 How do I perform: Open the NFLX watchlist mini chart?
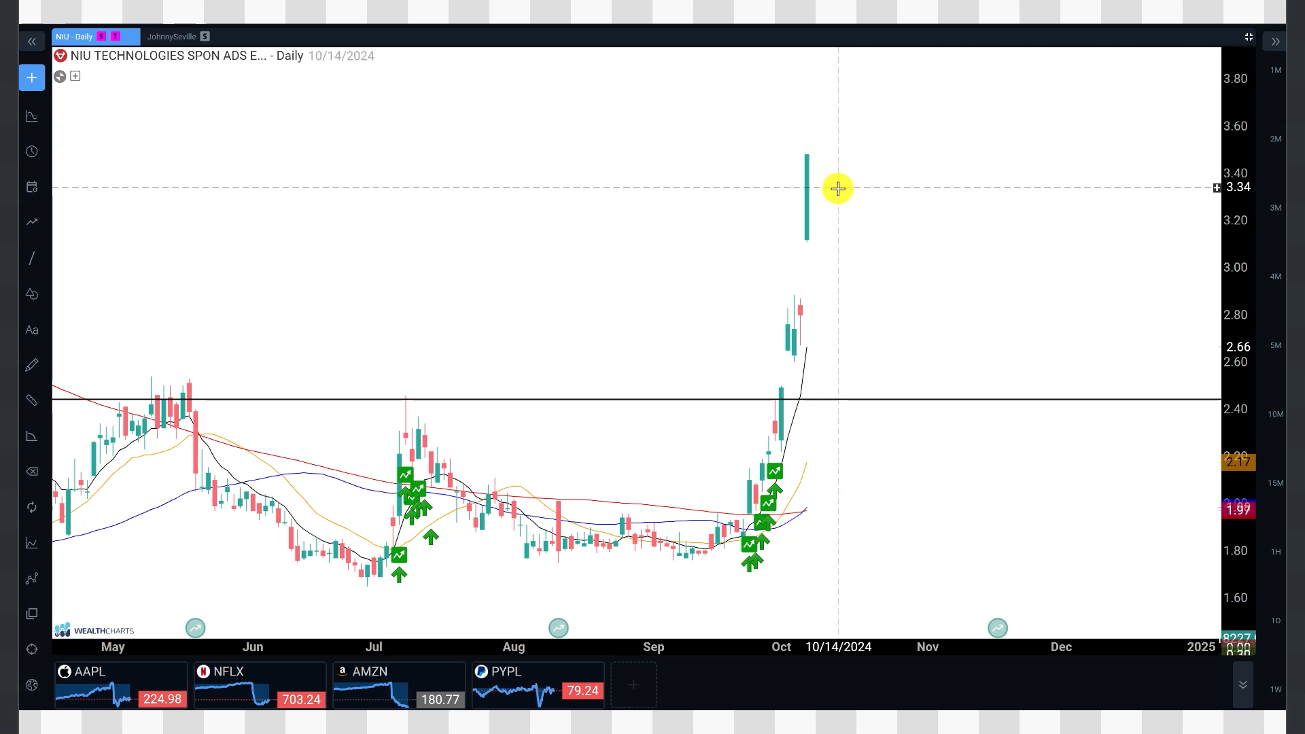click(260, 685)
